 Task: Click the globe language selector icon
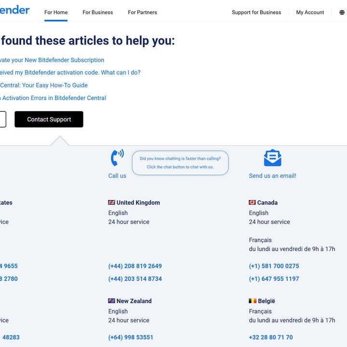coord(342,13)
